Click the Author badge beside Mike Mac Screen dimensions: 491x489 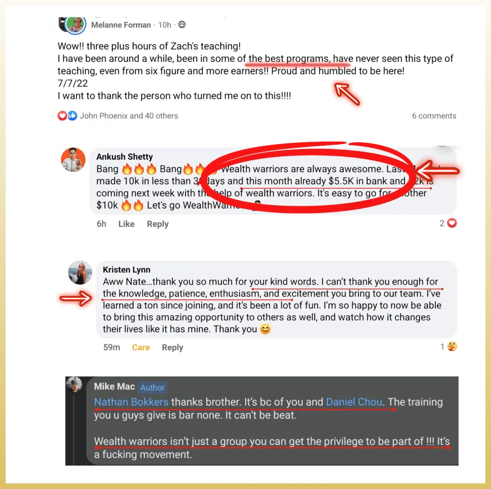click(152, 387)
